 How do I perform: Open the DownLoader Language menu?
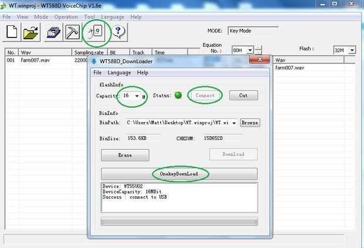coord(119,73)
